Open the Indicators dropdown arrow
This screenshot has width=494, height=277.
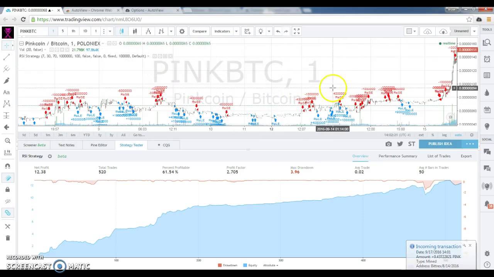(236, 31)
